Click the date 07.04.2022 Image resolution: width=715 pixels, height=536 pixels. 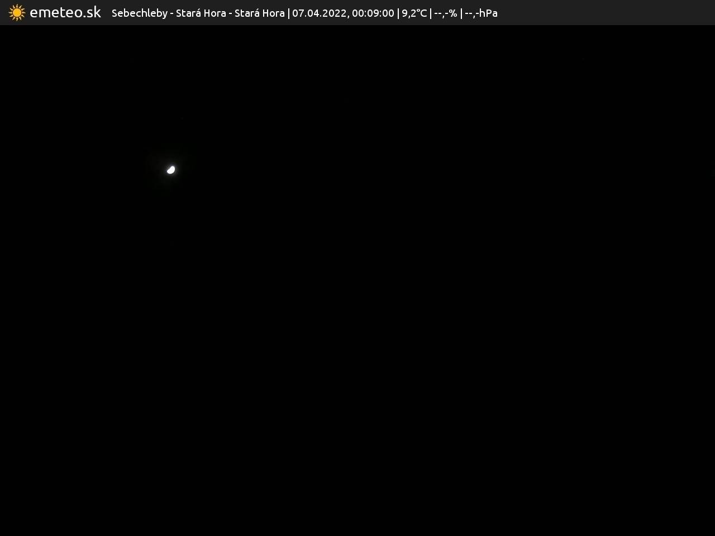(319, 13)
